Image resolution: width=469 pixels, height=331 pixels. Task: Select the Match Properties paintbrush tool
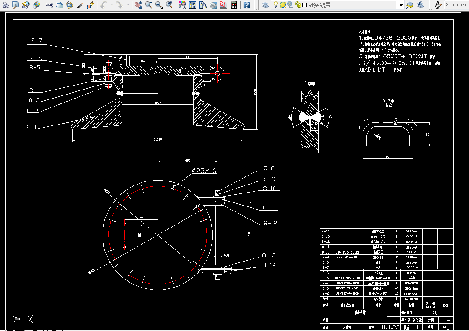(81, 5)
